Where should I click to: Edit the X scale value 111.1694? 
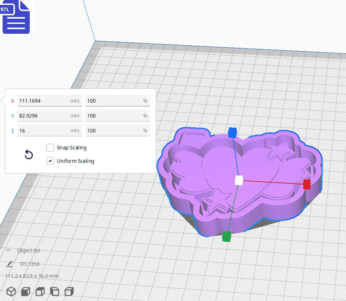click(x=49, y=100)
